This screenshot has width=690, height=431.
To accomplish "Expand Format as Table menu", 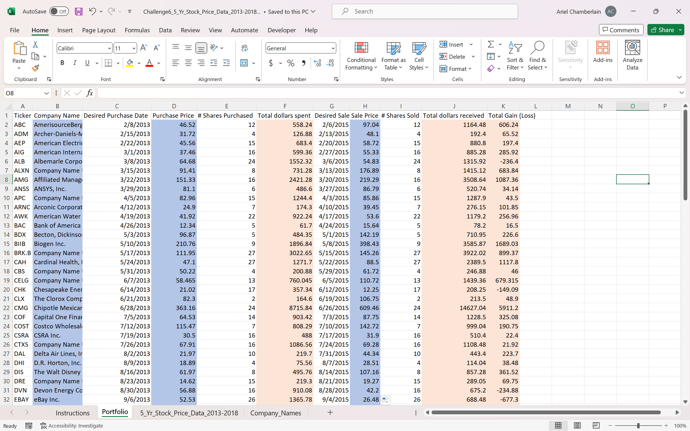I will 394,56.
